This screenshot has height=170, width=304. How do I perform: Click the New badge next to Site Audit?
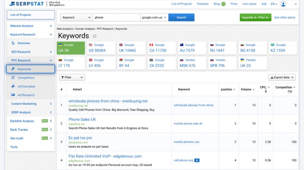[45, 138]
